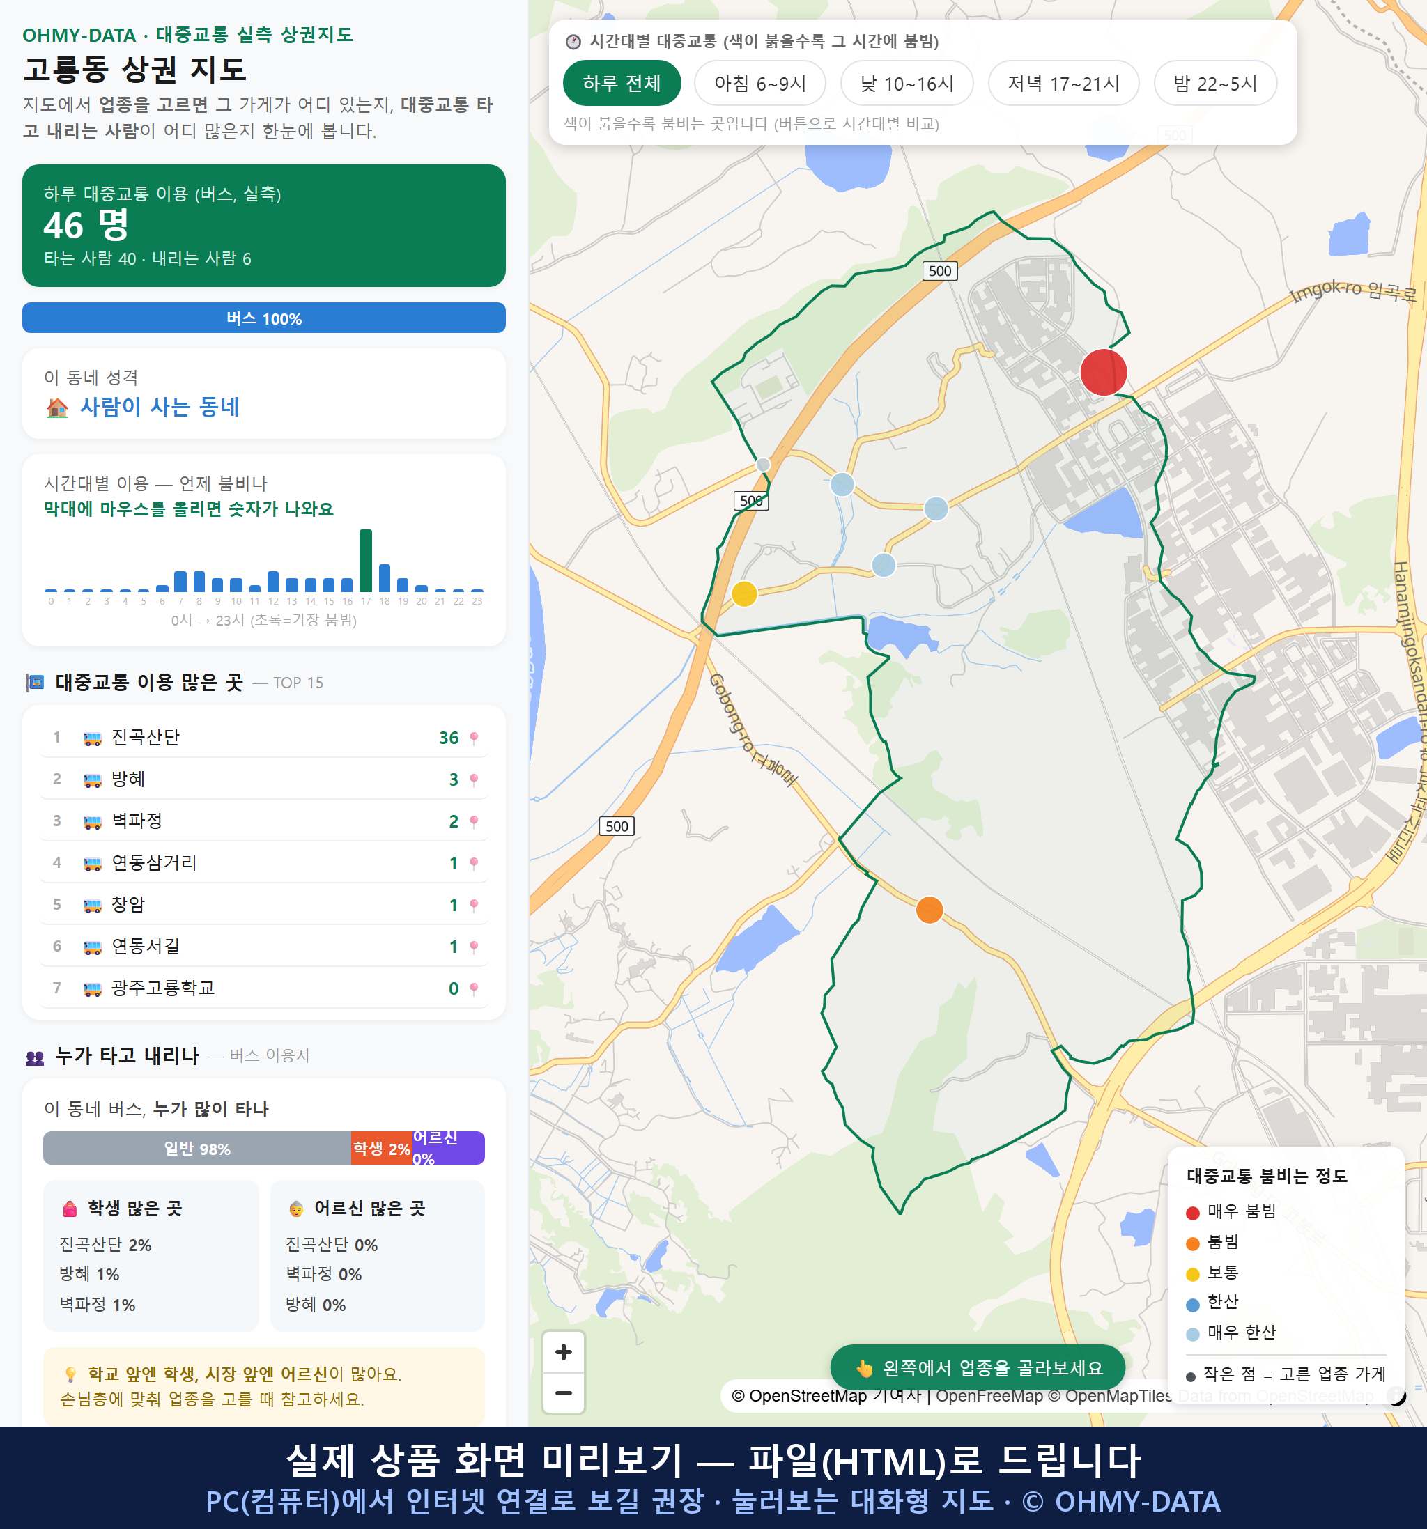
Task: Click the 버스 100% blue bar
Action: [x=264, y=318]
